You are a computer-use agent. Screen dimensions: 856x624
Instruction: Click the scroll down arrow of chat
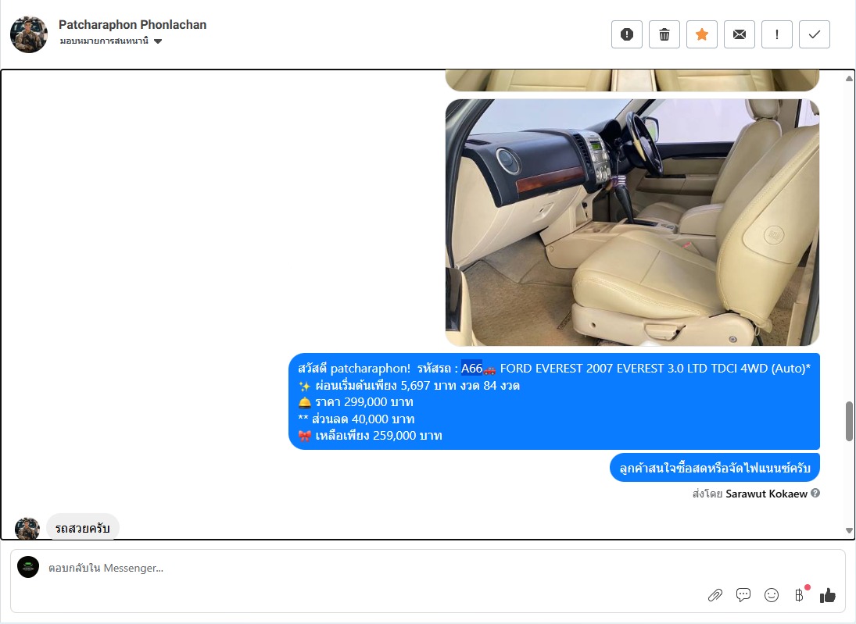pos(849,530)
